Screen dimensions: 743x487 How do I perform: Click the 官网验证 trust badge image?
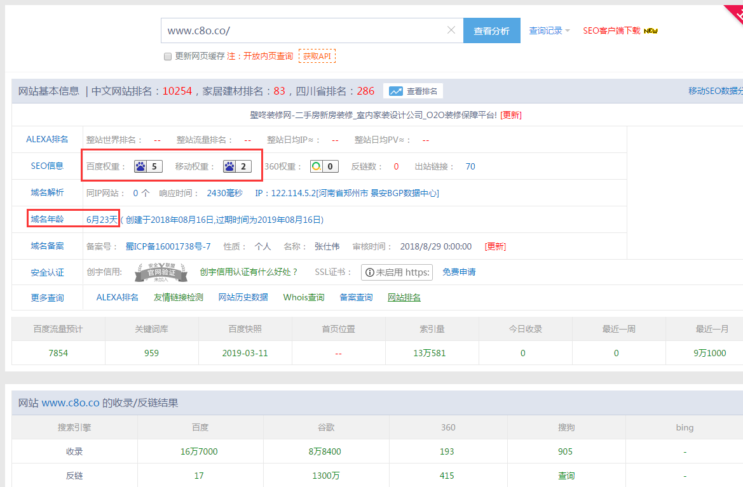click(161, 272)
